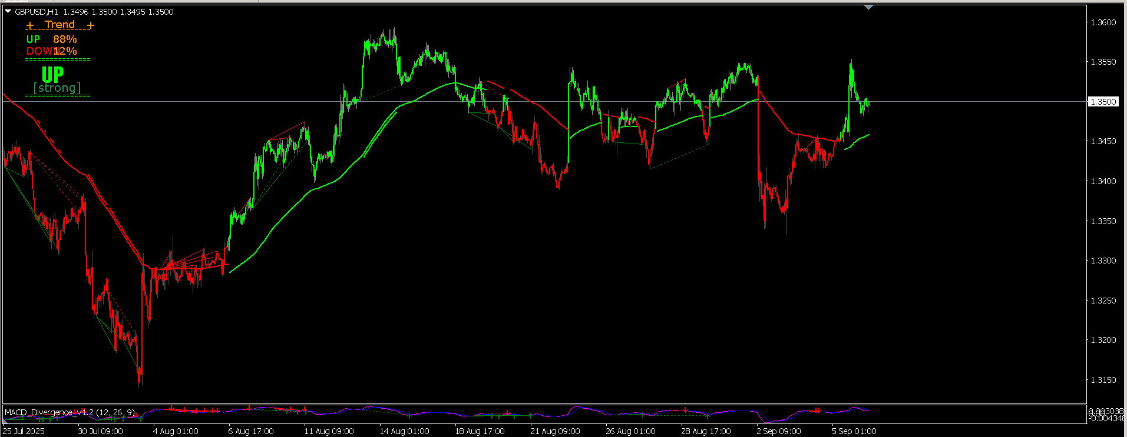Click the 1.3150 price scale label
The height and width of the screenshot is (437, 1127).
[x=1103, y=380]
